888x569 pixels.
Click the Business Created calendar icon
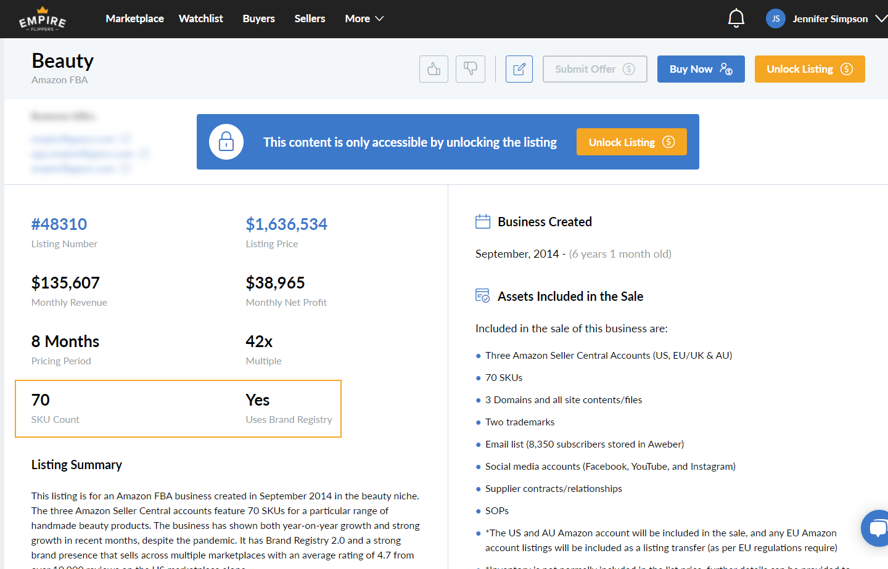tap(483, 221)
